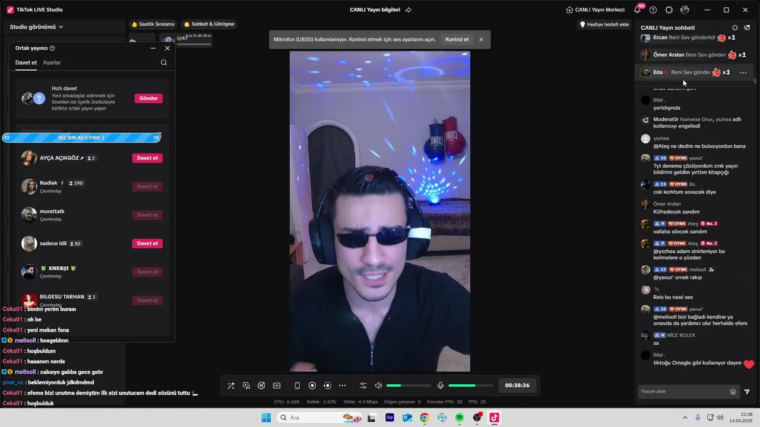Click the record button in bottom toolbar
This screenshot has width=760, height=427.
312,385
